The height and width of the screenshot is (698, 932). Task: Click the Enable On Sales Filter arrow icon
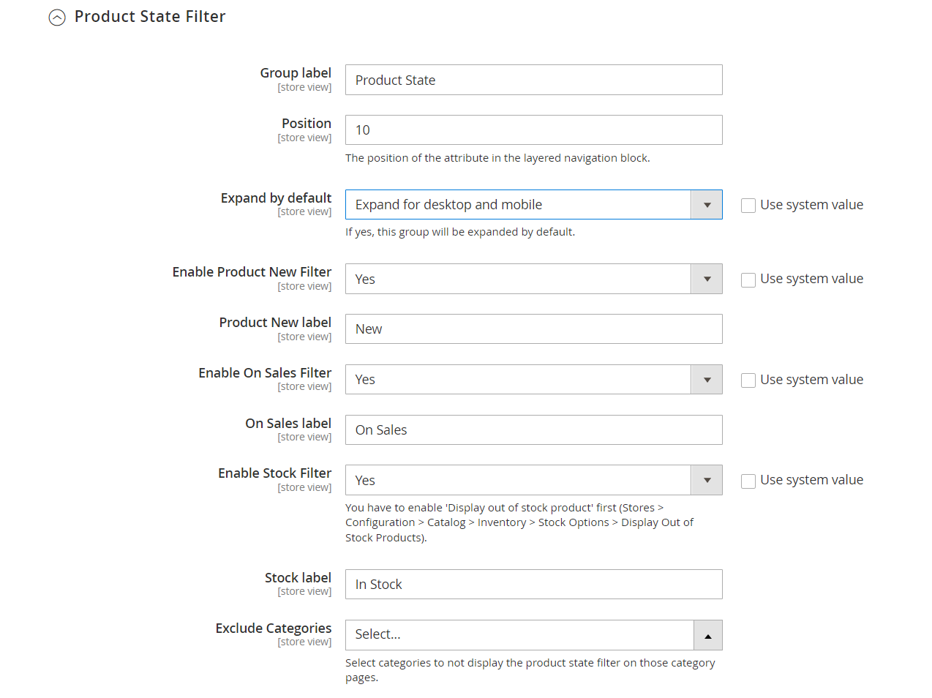[x=707, y=380]
